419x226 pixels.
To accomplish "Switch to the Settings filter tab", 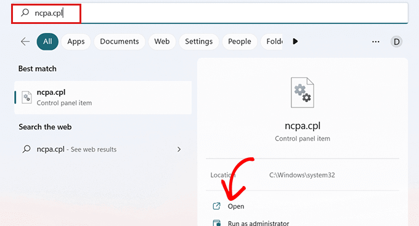I will coord(199,42).
